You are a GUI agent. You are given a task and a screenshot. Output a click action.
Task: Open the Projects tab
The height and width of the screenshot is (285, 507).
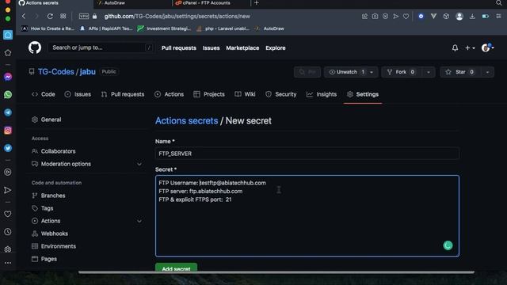click(x=209, y=94)
